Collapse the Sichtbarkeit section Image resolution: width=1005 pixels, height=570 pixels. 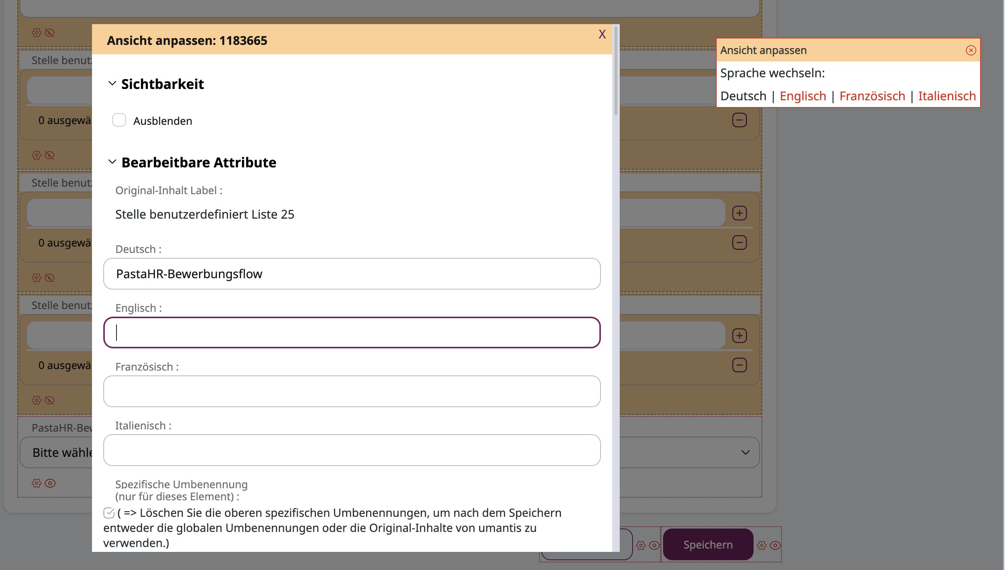click(112, 83)
